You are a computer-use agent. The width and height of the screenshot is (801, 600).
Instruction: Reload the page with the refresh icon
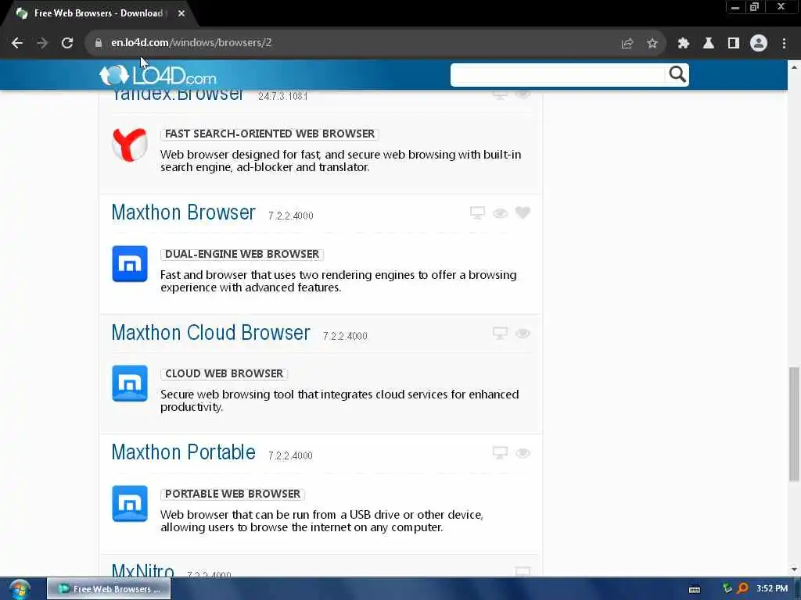[x=67, y=43]
